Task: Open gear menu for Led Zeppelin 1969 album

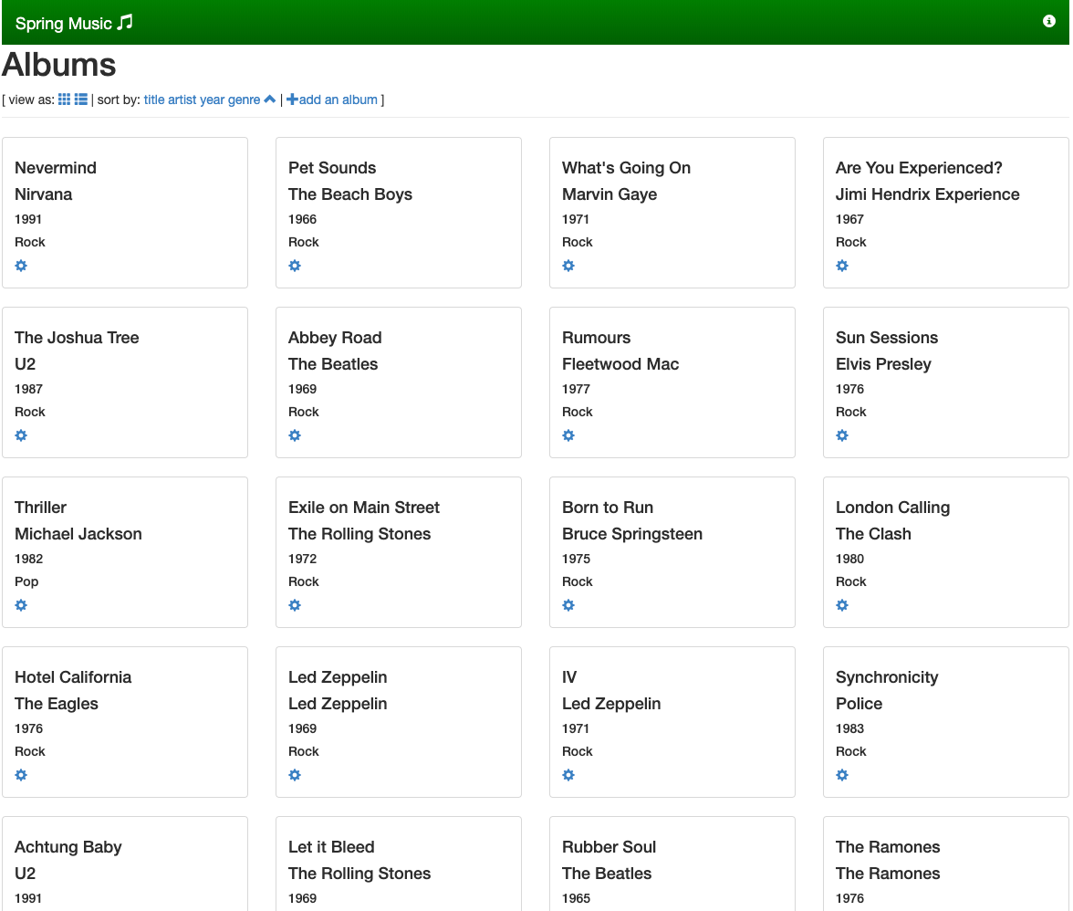Action: 295,775
